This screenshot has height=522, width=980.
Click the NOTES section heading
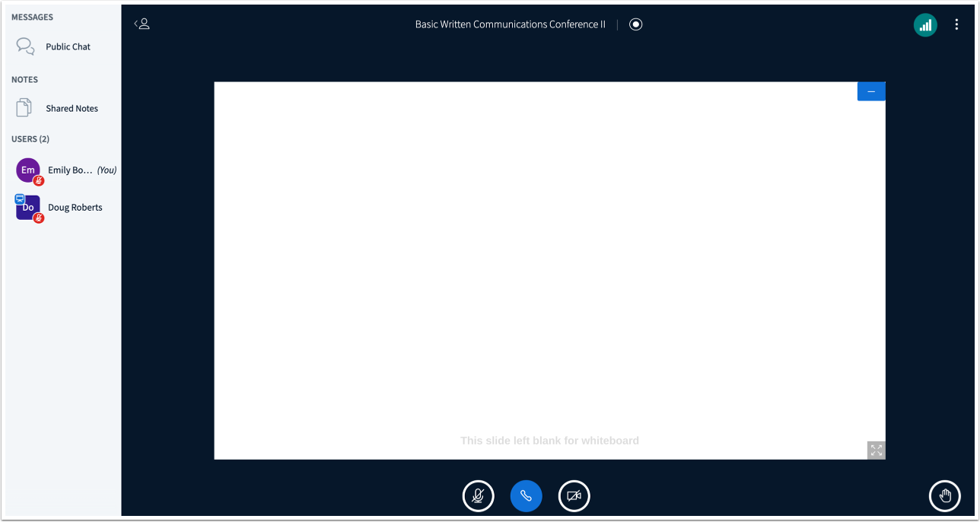[x=24, y=79]
